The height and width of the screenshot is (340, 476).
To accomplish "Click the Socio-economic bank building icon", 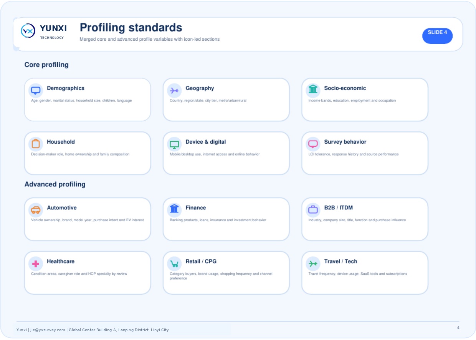I will (313, 90).
